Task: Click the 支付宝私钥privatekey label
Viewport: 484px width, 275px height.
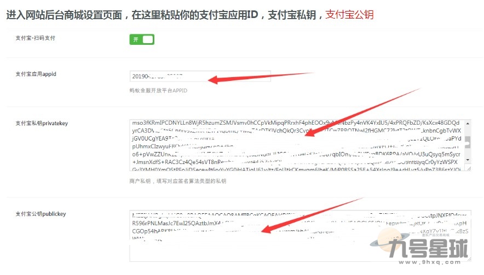Action: (x=42, y=124)
